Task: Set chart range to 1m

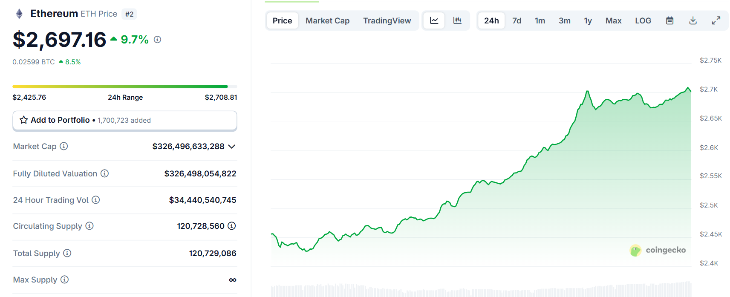Action: pos(540,20)
